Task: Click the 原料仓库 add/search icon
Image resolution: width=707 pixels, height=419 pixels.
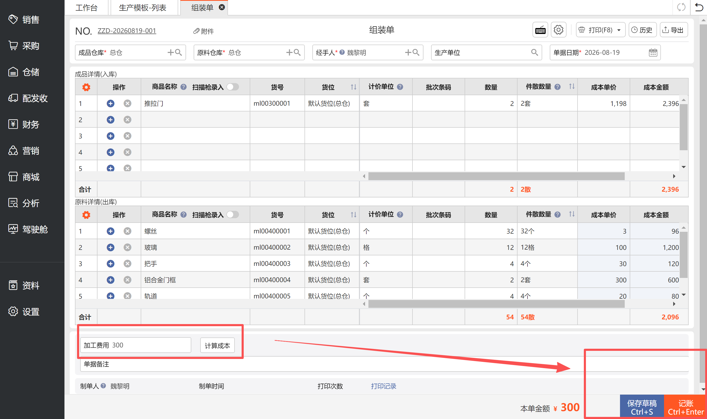Action: (x=293, y=52)
